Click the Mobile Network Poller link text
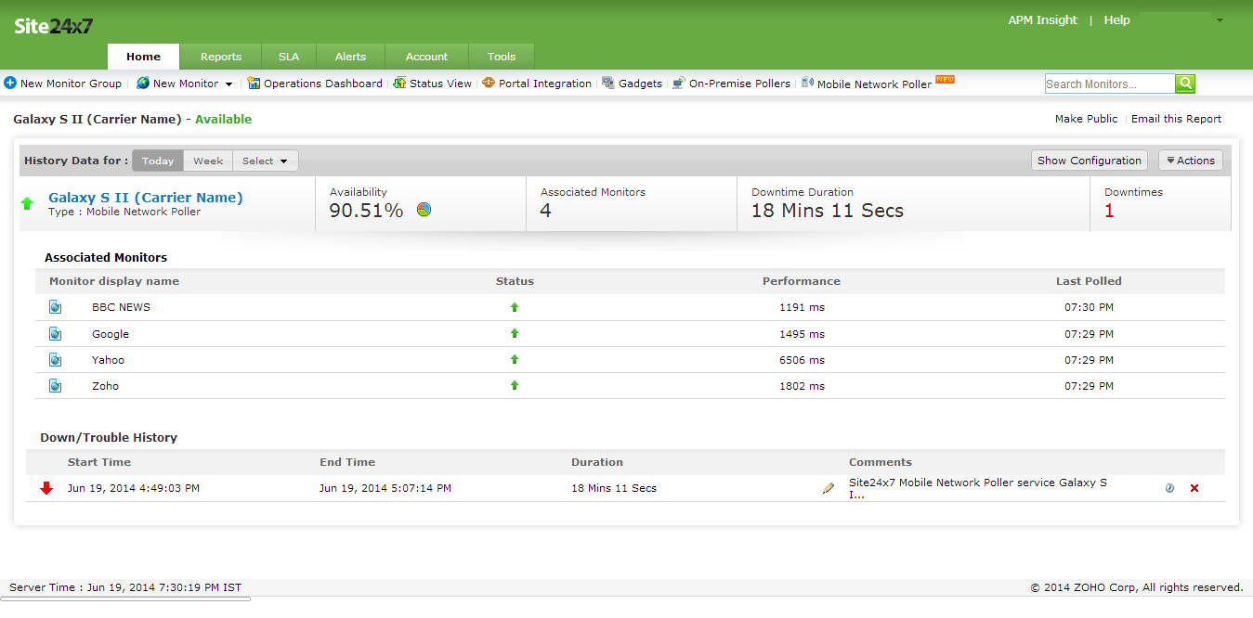The image size is (1253, 618). pos(874,84)
